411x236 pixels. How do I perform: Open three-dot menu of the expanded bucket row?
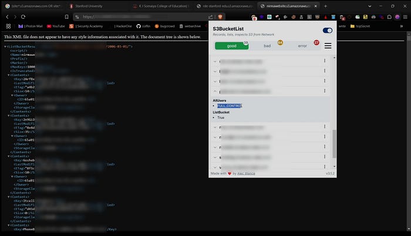click(325, 91)
